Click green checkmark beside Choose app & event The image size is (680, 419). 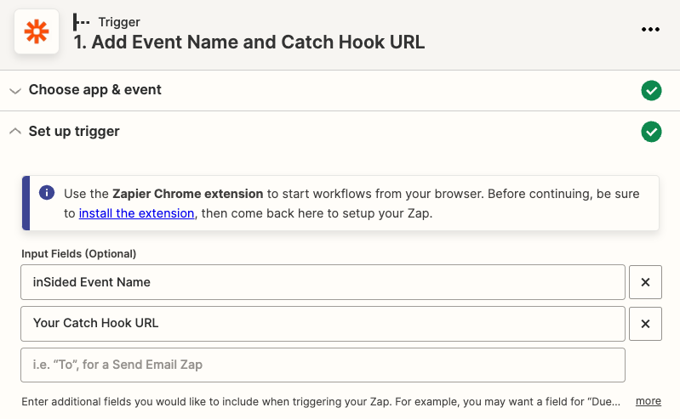point(651,91)
